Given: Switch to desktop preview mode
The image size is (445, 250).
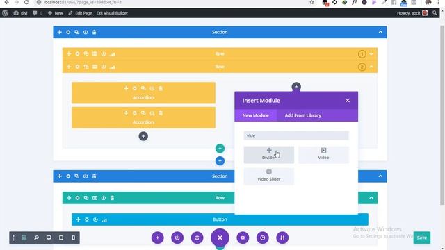Looking at the screenshot, I should tap(49, 237).
